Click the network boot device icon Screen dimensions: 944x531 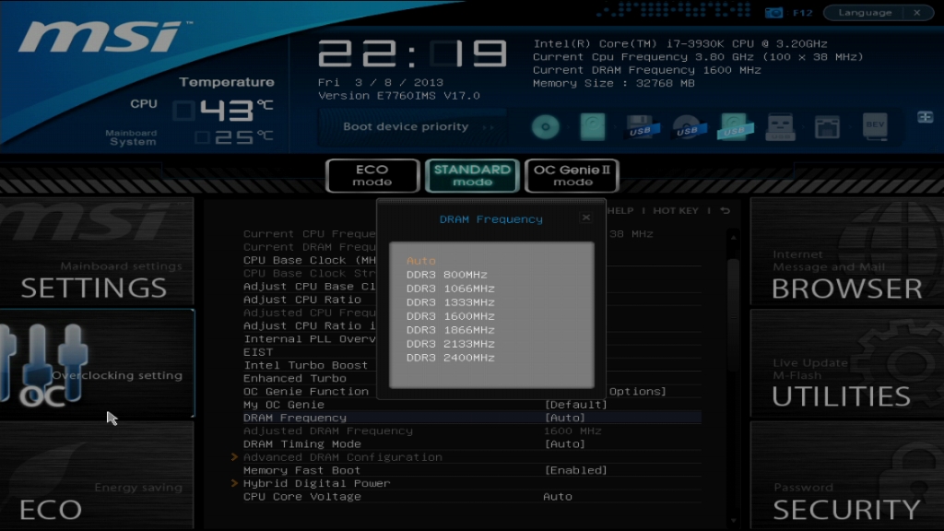click(827, 127)
